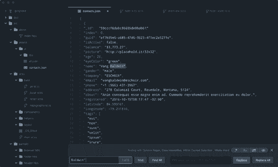
Task: Click the src folder icon
Action: [11, 23]
